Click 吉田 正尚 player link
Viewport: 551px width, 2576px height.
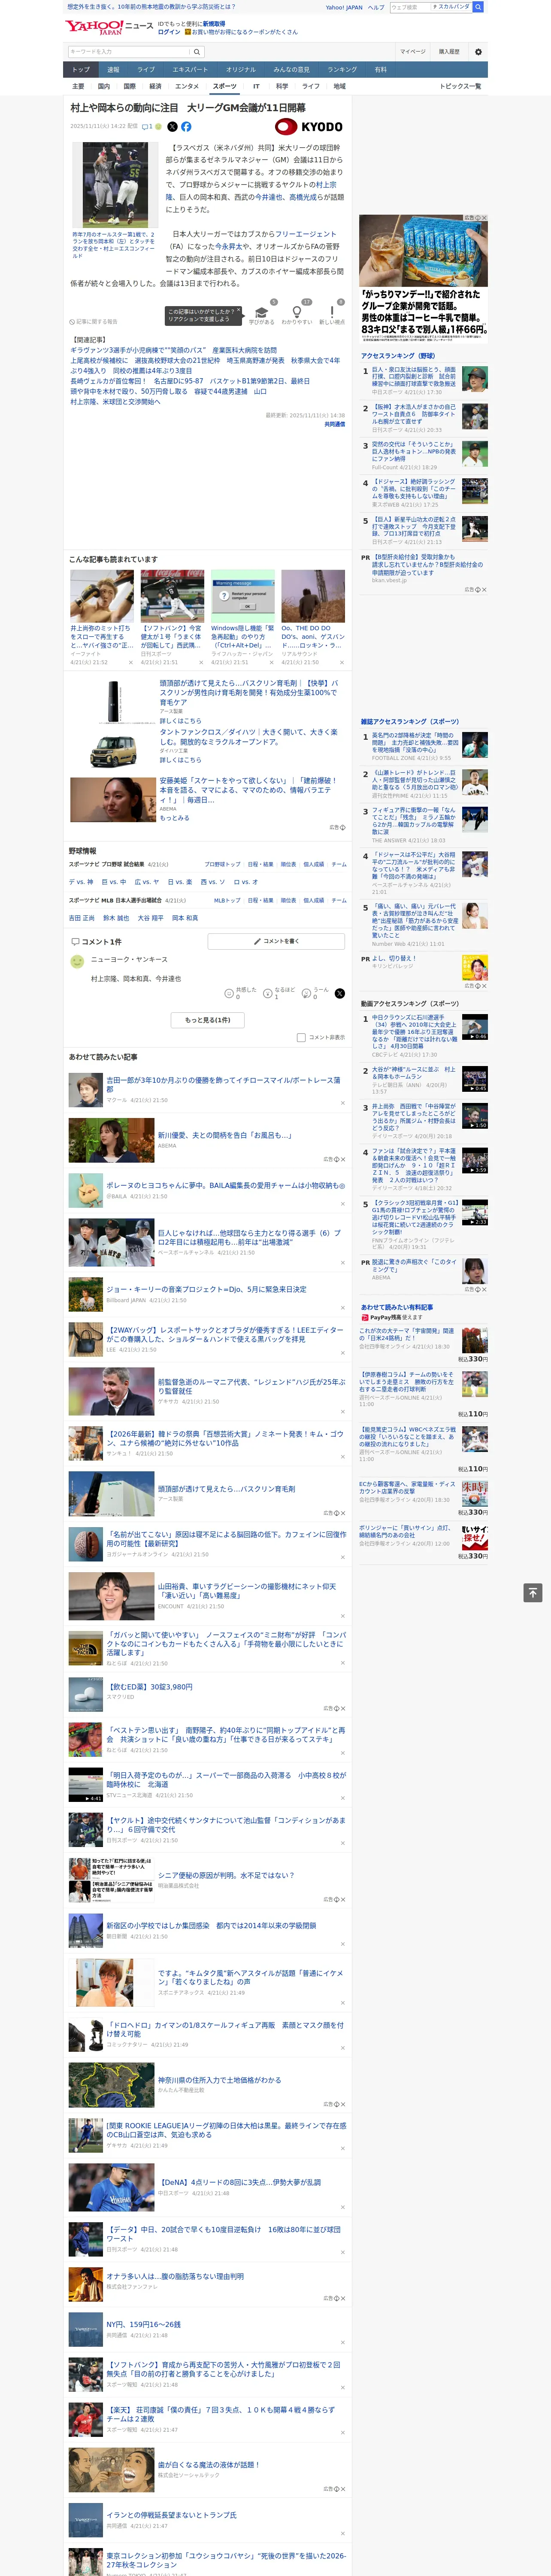coord(83,918)
